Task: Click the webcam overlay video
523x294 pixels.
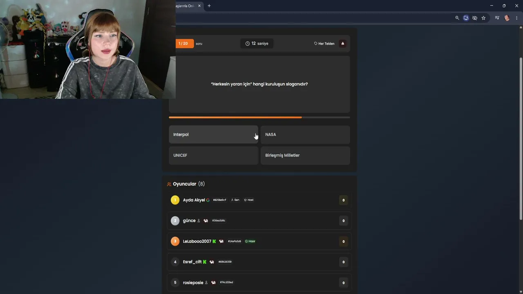Action: 88,49
